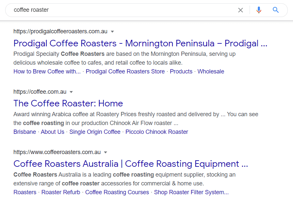Expand the dropdown arrow beside prodigalcoffeeroasters.com.au
Viewport: 293px width, 204px height.
112,32
